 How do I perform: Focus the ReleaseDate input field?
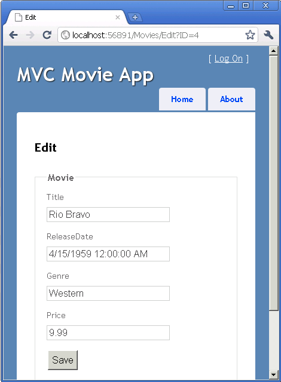(108, 254)
